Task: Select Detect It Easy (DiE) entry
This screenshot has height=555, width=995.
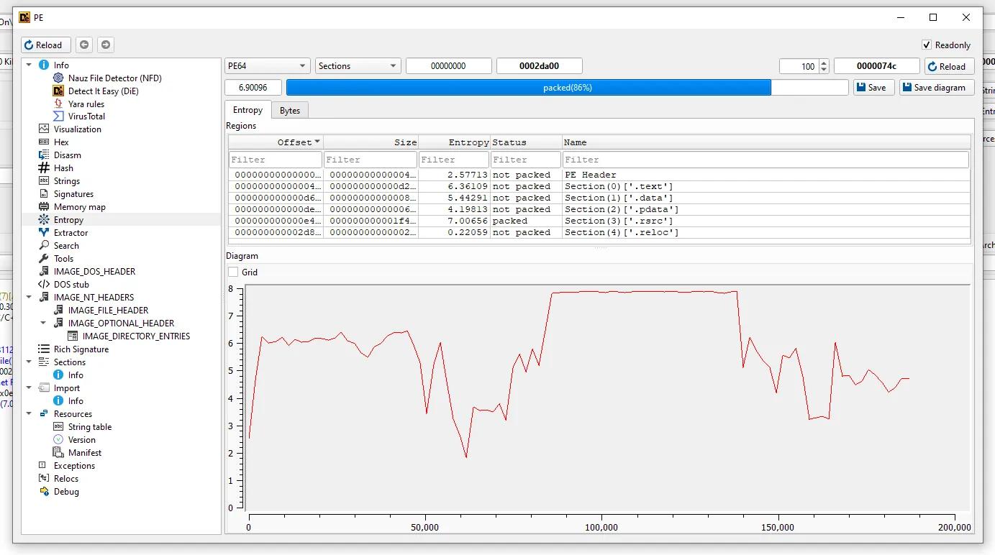Action: (x=103, y=91)
